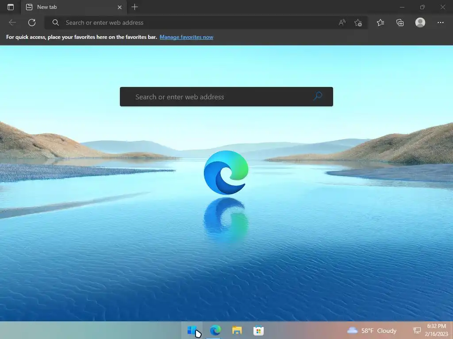Open the Favorites list
The image size is (453, 339).
(x=380, y=23)
